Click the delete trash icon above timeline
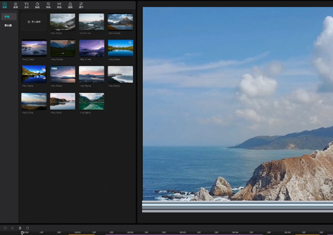 click(x=27, y=228)
